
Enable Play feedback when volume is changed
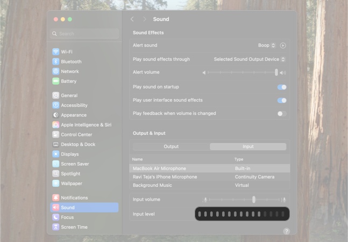pos(282,114)
